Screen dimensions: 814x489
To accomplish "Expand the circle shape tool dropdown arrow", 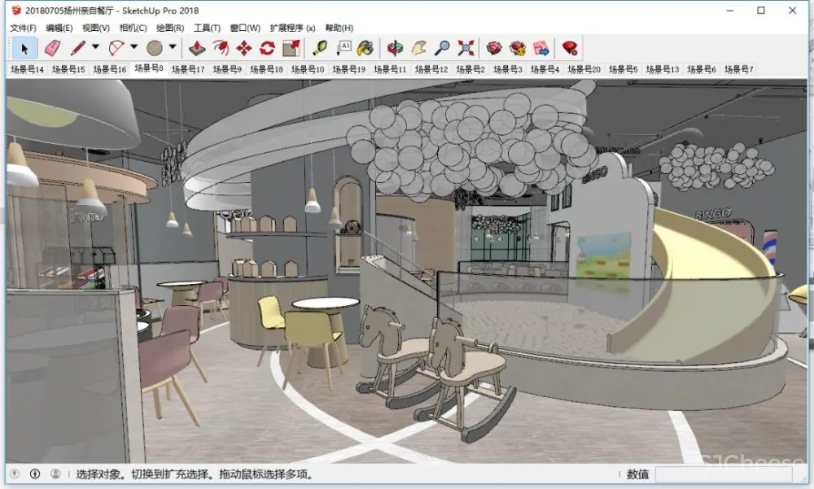I will 173,47.
